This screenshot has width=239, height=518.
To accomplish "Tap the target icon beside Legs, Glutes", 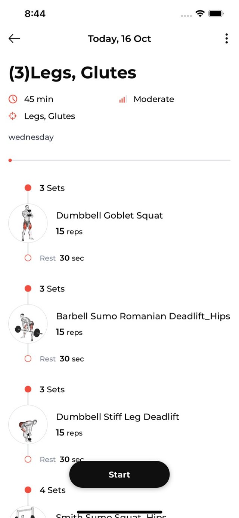I will tap(13, 116).
